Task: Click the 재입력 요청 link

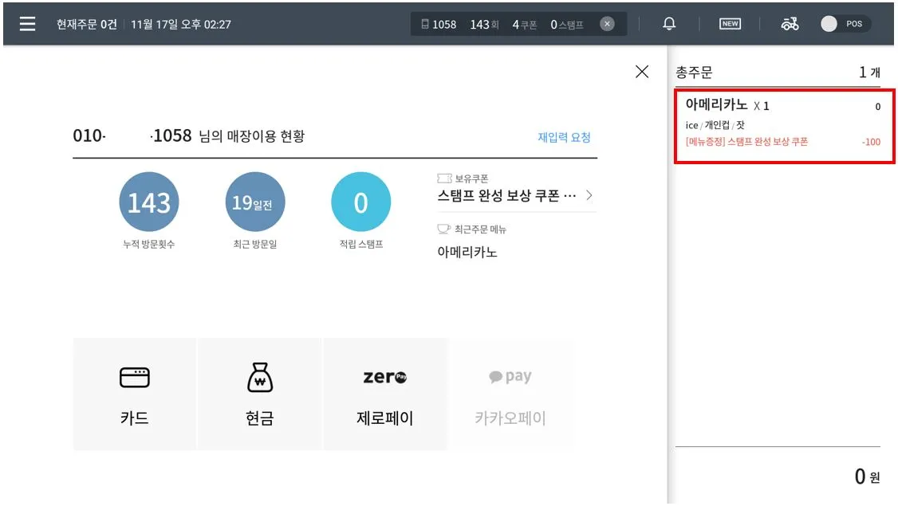Action: coord(564,137)
